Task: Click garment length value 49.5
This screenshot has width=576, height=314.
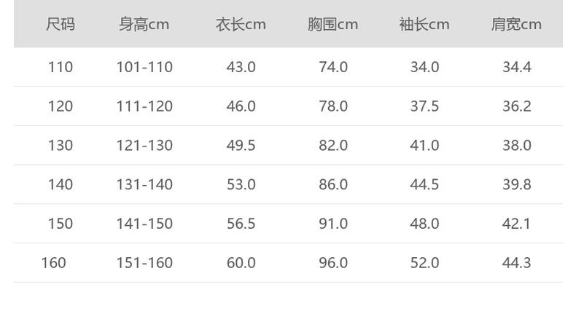Action: pyautogui.click(x=241, y=145)
